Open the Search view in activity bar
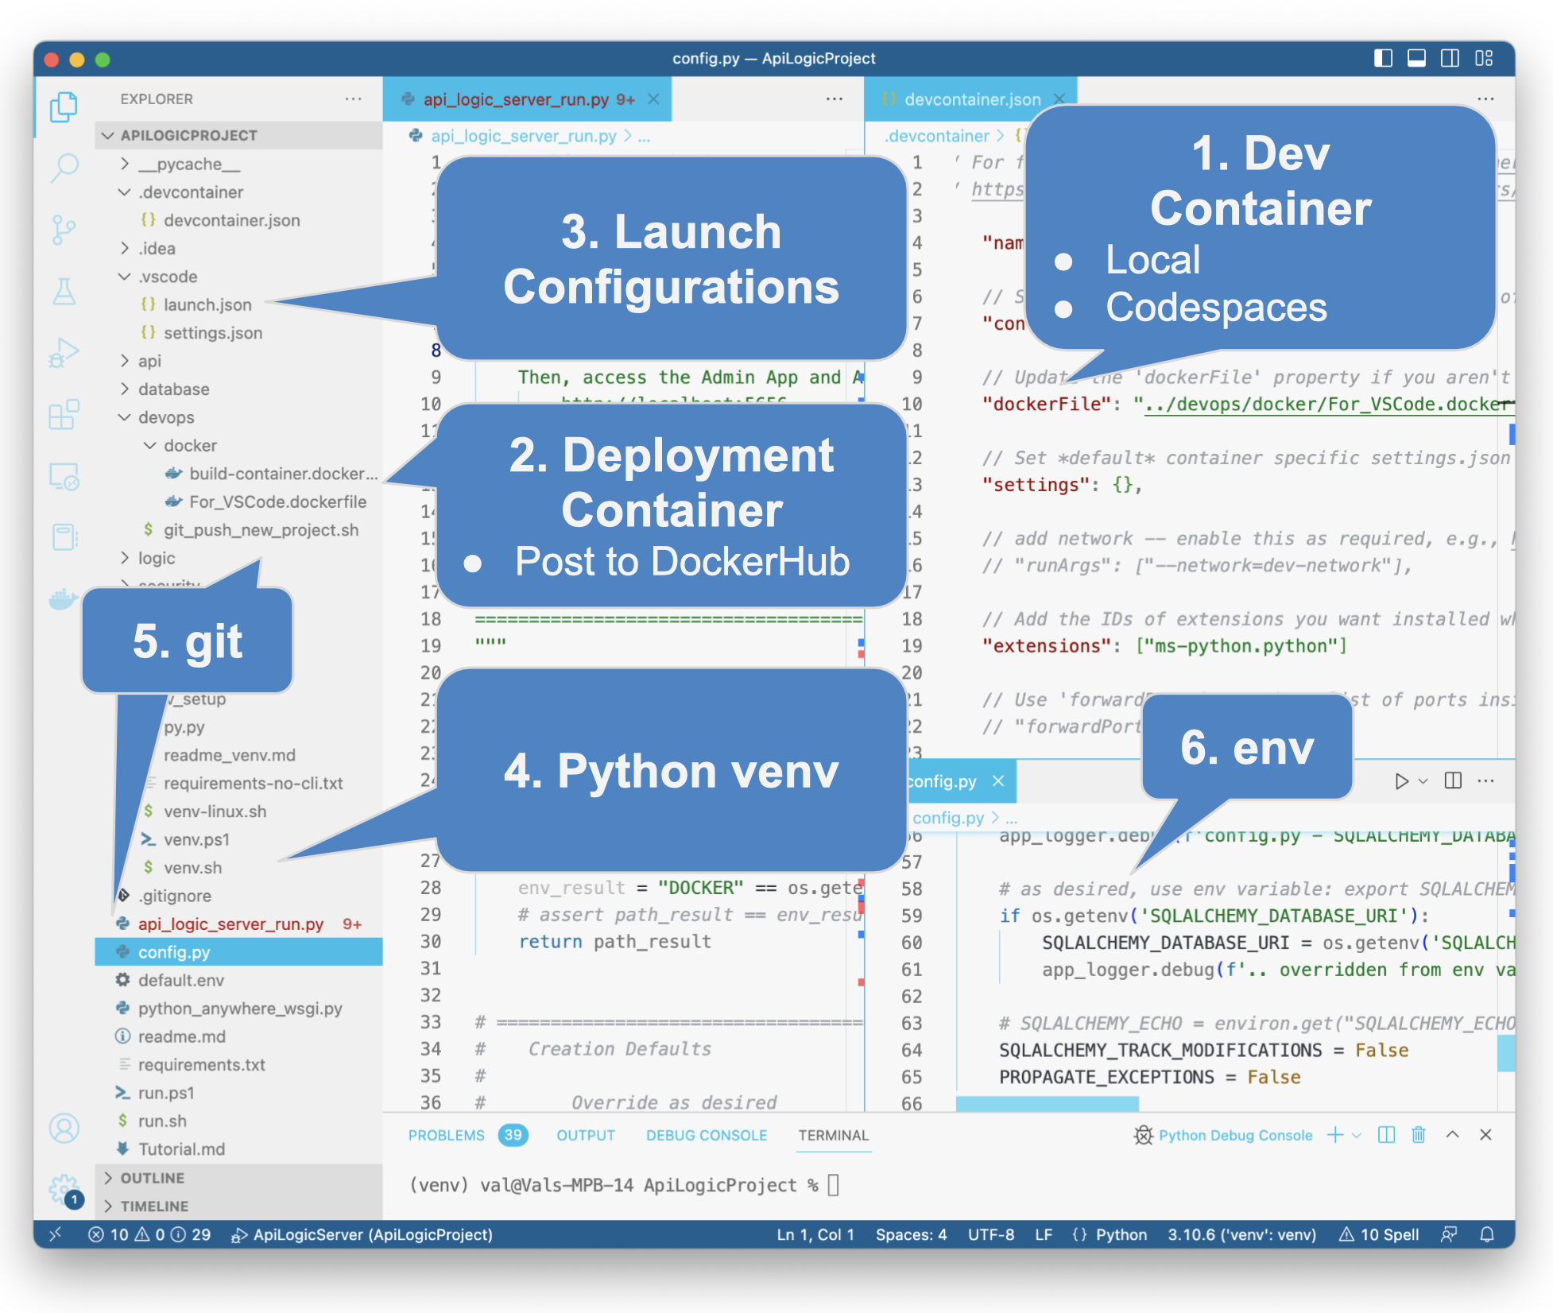 click(x=64, y=168)
